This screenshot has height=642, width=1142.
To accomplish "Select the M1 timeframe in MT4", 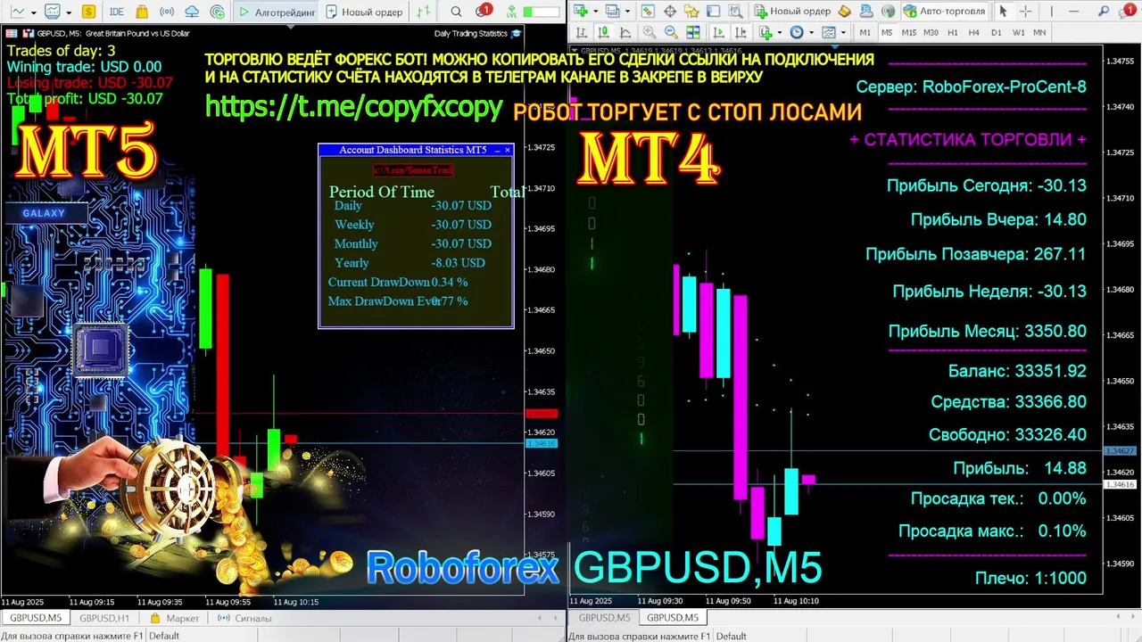I will click(x=865, y=32).
